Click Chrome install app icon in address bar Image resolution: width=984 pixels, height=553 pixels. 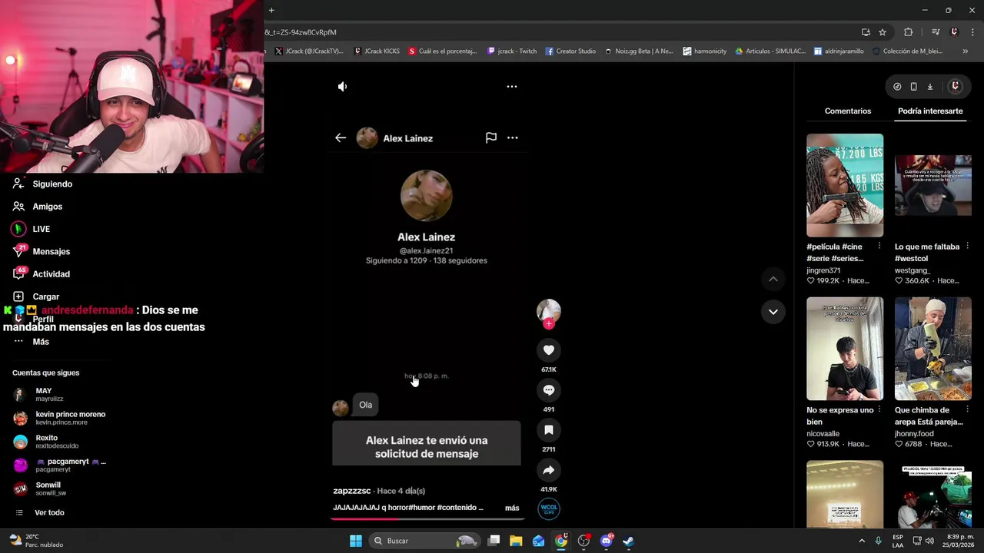(866, 32)
